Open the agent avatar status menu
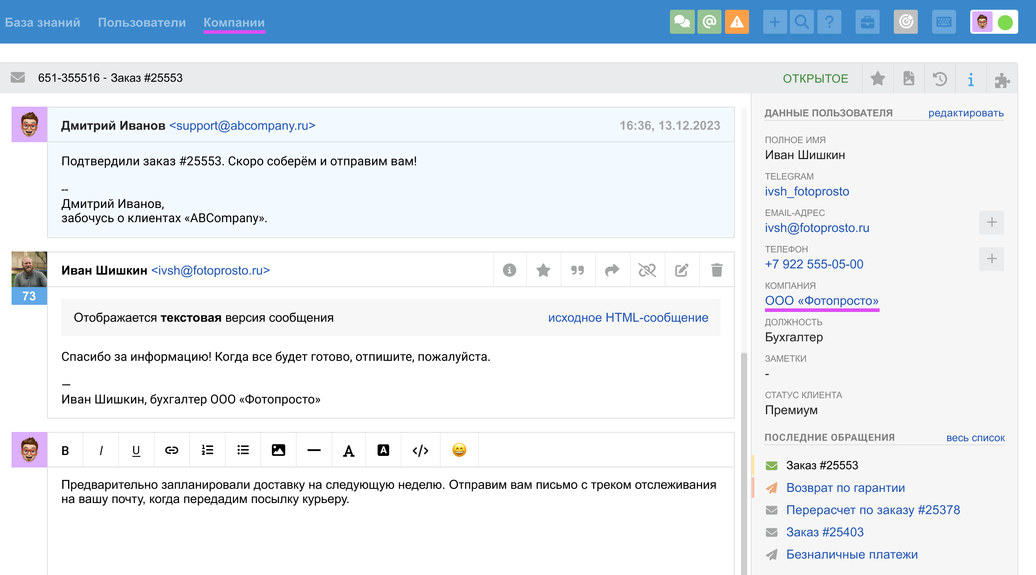 [x=994, y=22]
